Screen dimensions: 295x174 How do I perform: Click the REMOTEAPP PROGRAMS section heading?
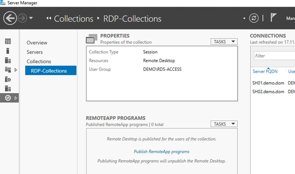coord(116,118)
